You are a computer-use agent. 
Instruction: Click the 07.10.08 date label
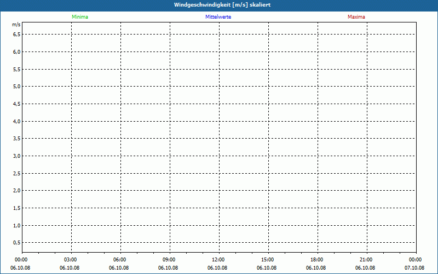coord(414,268)
